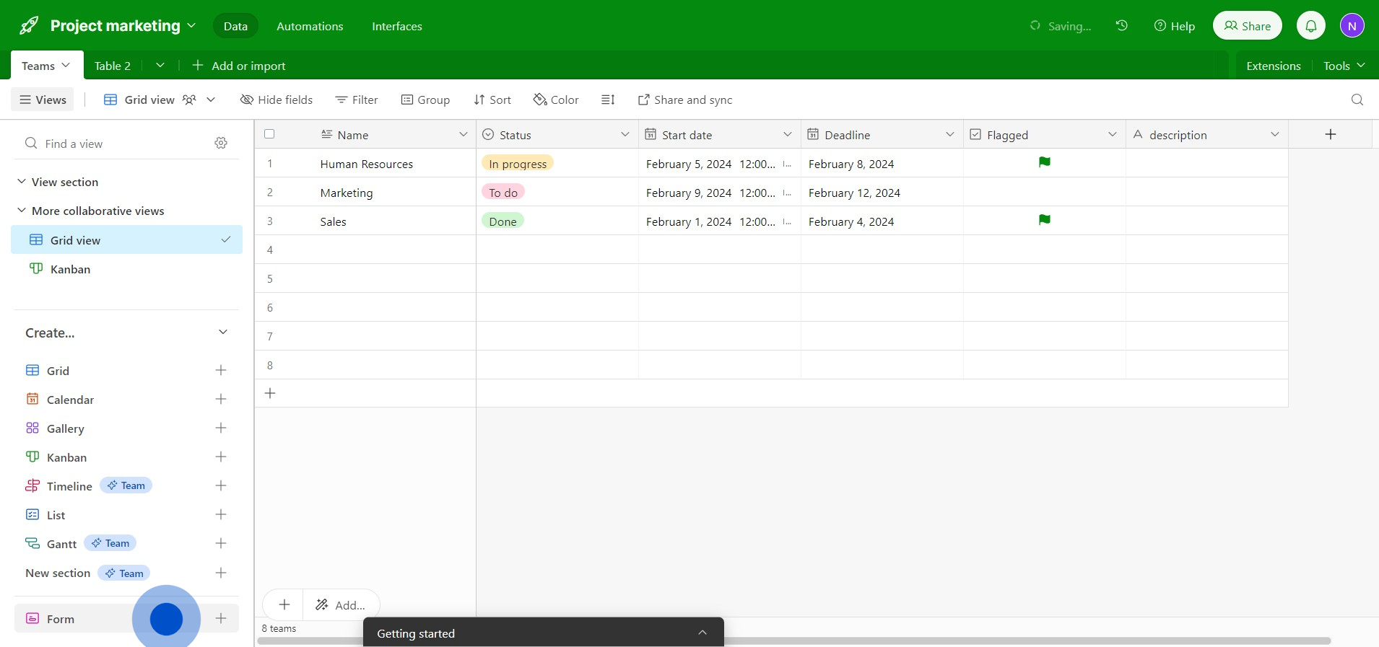Click the Color toolbar option
The height and width of the screenshot is (647, 1379).
(556, 100)
